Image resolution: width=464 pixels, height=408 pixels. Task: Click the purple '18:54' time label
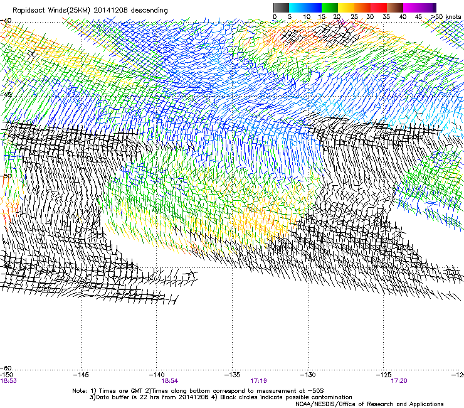[170, 381]
